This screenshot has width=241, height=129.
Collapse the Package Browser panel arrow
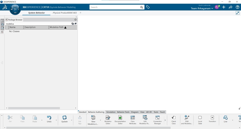tap(76, 17)
